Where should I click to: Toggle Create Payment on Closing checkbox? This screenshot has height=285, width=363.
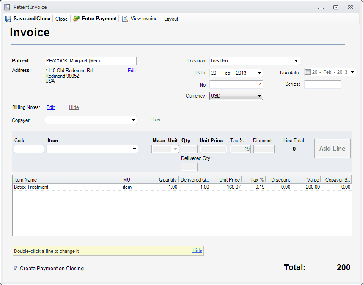tap(16, 268)
